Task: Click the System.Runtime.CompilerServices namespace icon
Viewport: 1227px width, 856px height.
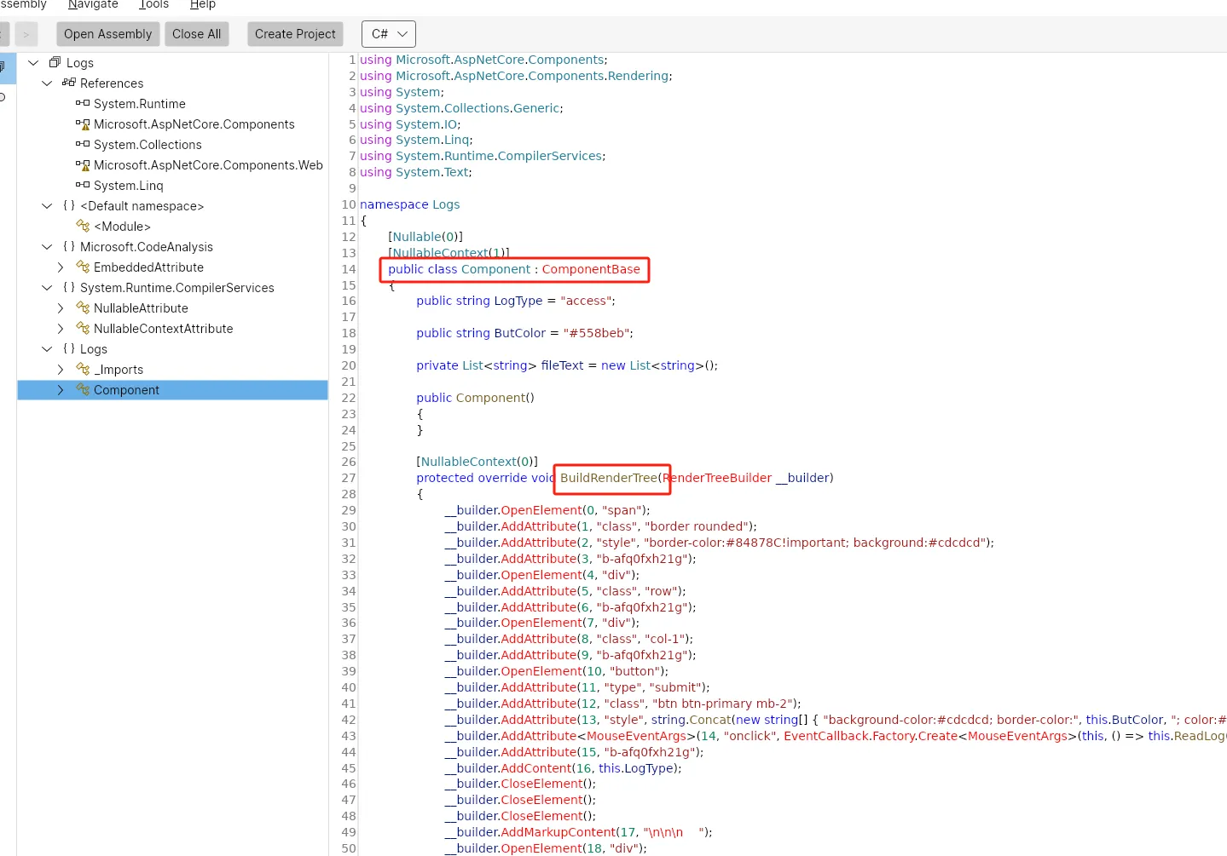Action: [69, 287]
